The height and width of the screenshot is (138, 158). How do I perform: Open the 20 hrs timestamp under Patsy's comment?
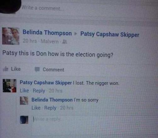pyautogui.click(x=56, y=91)
